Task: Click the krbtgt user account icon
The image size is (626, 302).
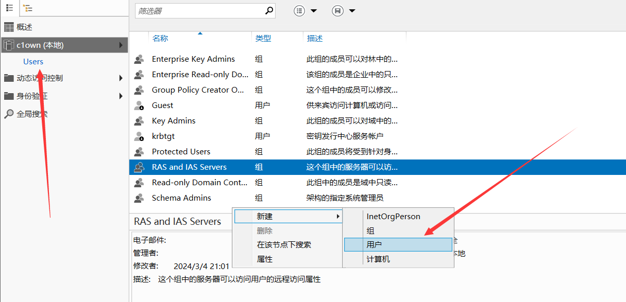Action: (139, 136)
